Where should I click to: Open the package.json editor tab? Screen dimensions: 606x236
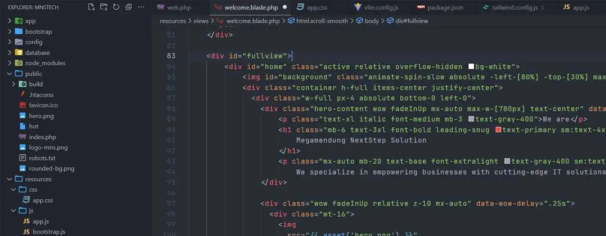click(444, 8)
